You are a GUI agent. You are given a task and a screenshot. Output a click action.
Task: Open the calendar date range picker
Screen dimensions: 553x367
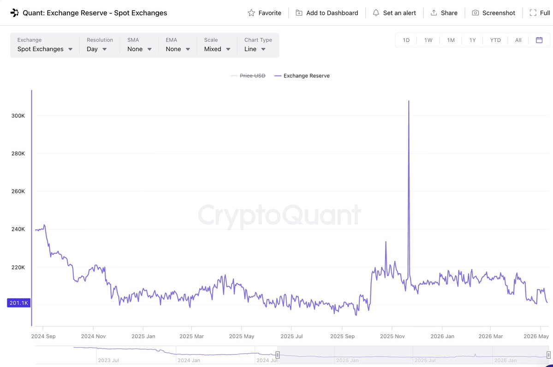[539, 40]
